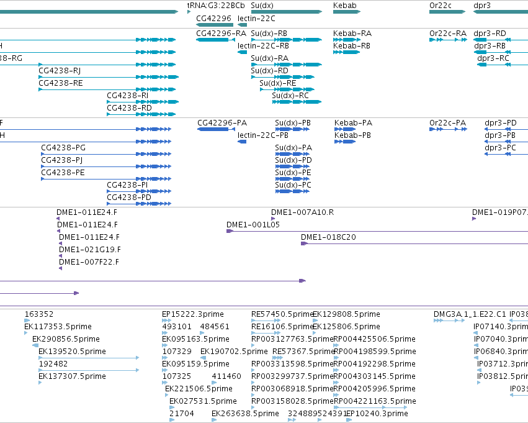The height and width of the screenshot is (423, 528).
Task: Click transcript lectin-22C-RB
Action: (x=242, y=52)
